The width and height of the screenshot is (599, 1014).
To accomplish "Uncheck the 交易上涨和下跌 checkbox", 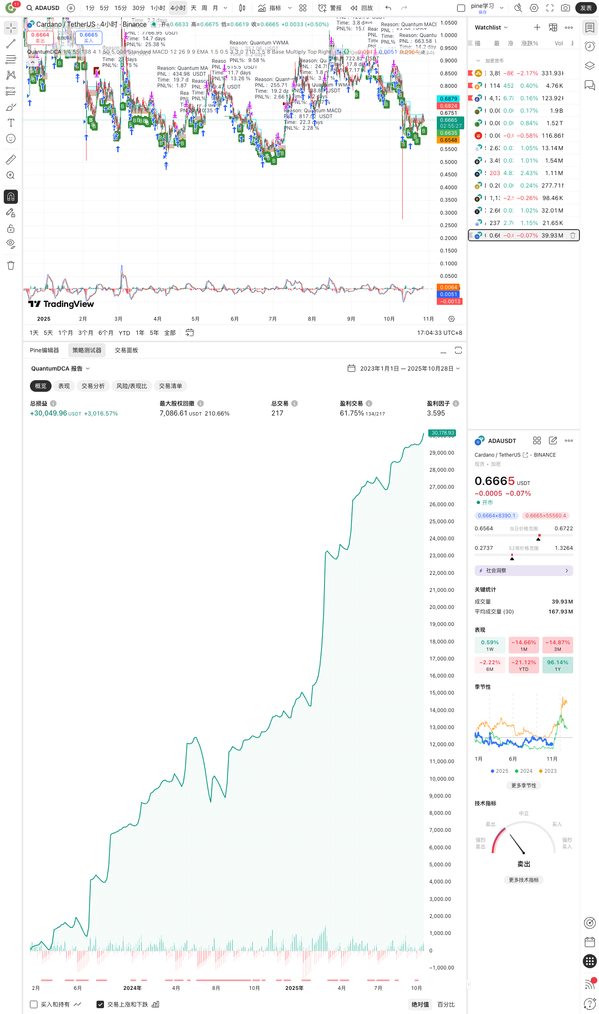I will tap(100, 1004).
